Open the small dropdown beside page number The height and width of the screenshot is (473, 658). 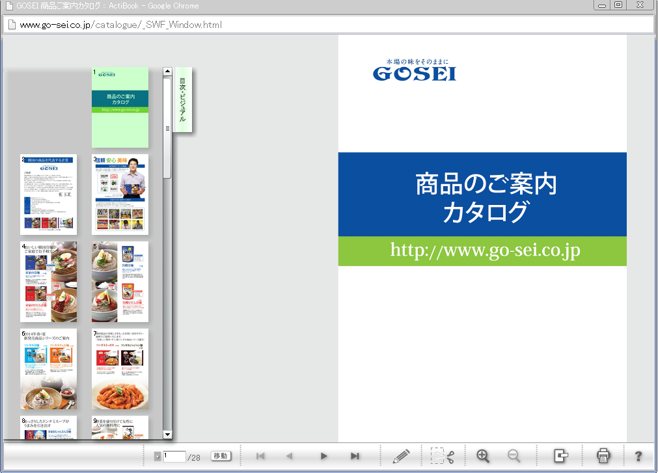(x=158, y=456)
